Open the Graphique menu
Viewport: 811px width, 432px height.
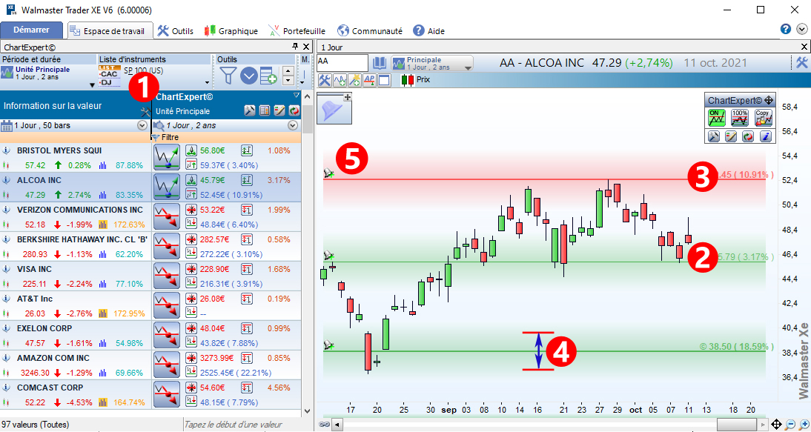(231, 31)
